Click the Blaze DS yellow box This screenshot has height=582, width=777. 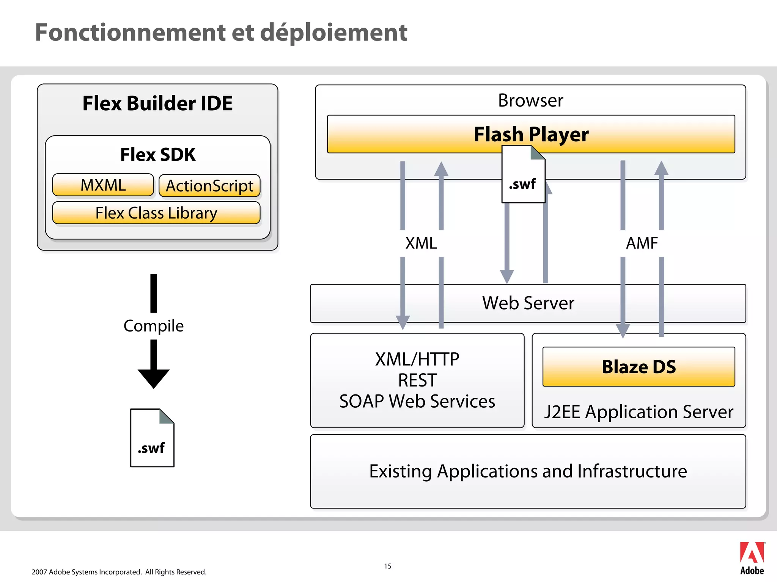639,367
